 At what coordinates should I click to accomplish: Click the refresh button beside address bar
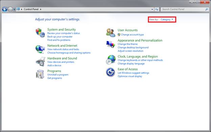157,9
